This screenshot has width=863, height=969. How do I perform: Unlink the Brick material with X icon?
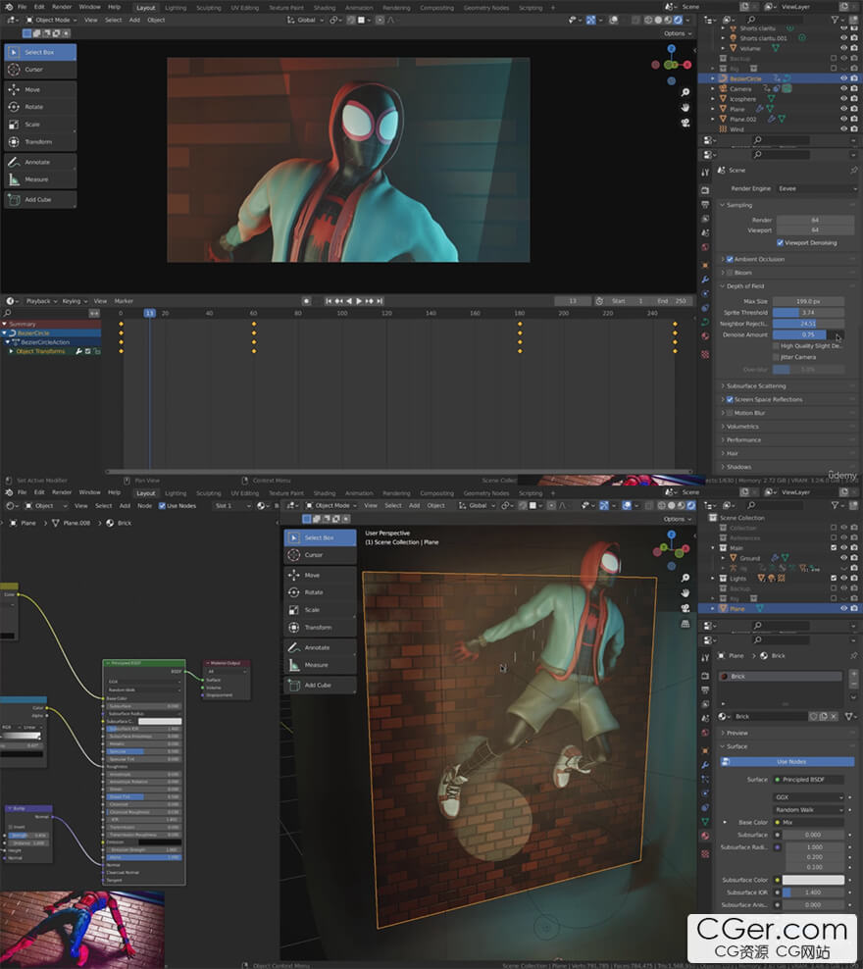pos(834,716)
